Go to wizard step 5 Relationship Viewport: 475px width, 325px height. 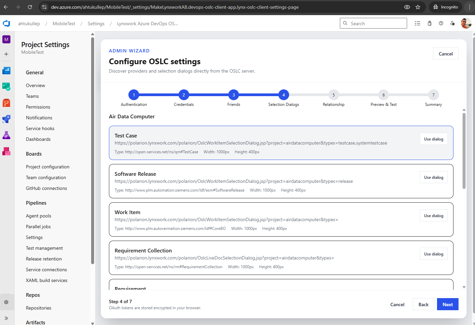click(333, 95)
